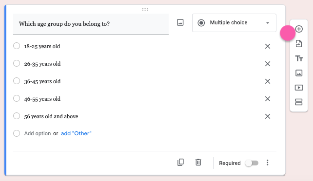
Task: Remove the 18-25 years old option
Action: point(268,46)
